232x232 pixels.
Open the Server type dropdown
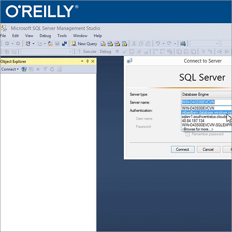click(206, 94)
